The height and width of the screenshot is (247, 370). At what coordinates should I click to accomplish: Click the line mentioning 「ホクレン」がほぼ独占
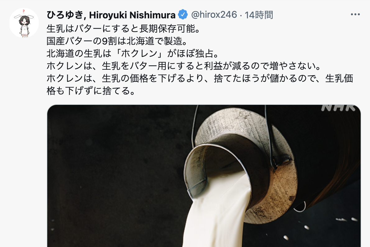133,54
